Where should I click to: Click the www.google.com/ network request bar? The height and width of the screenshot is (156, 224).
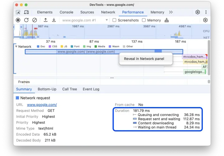pos(104,52)
